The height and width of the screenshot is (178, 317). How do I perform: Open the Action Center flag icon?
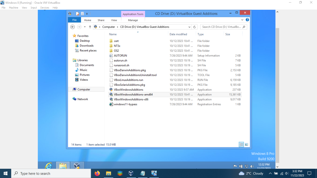[x=235, y=166]
